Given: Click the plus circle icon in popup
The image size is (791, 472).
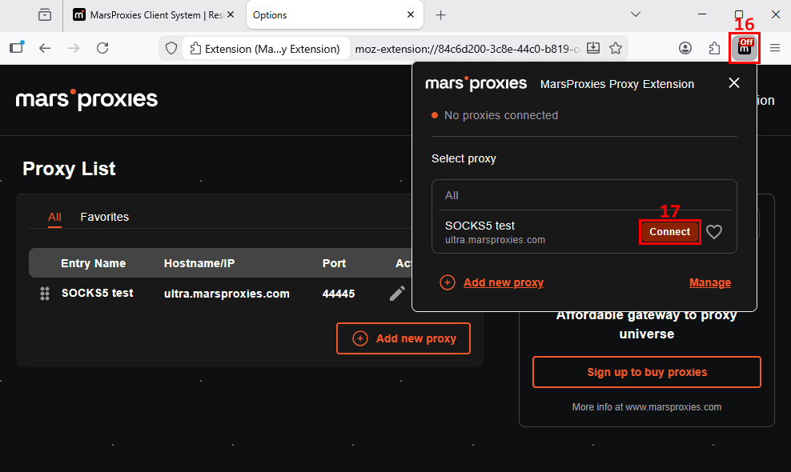Looking at the screenshot, I should (x=447, y=282).
